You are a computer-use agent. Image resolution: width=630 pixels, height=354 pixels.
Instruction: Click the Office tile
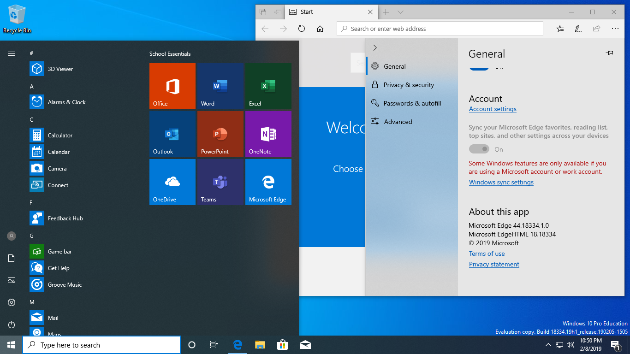click(172, 86)
